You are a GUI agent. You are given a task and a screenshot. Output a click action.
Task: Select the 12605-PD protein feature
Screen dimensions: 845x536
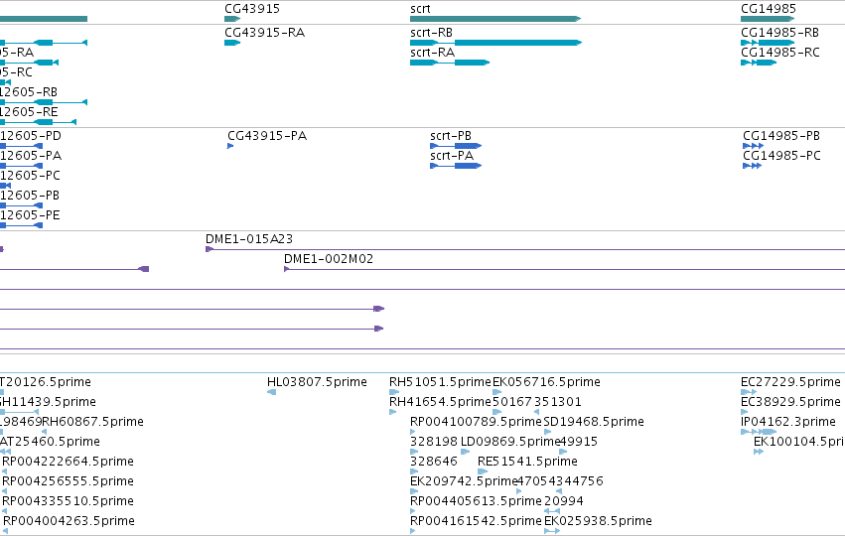tap(21, 146)
